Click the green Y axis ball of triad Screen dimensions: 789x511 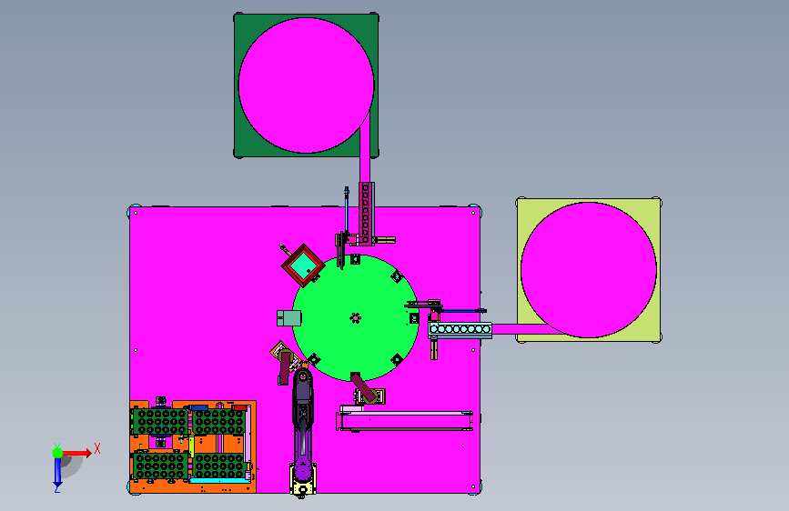tap(58, 453)
